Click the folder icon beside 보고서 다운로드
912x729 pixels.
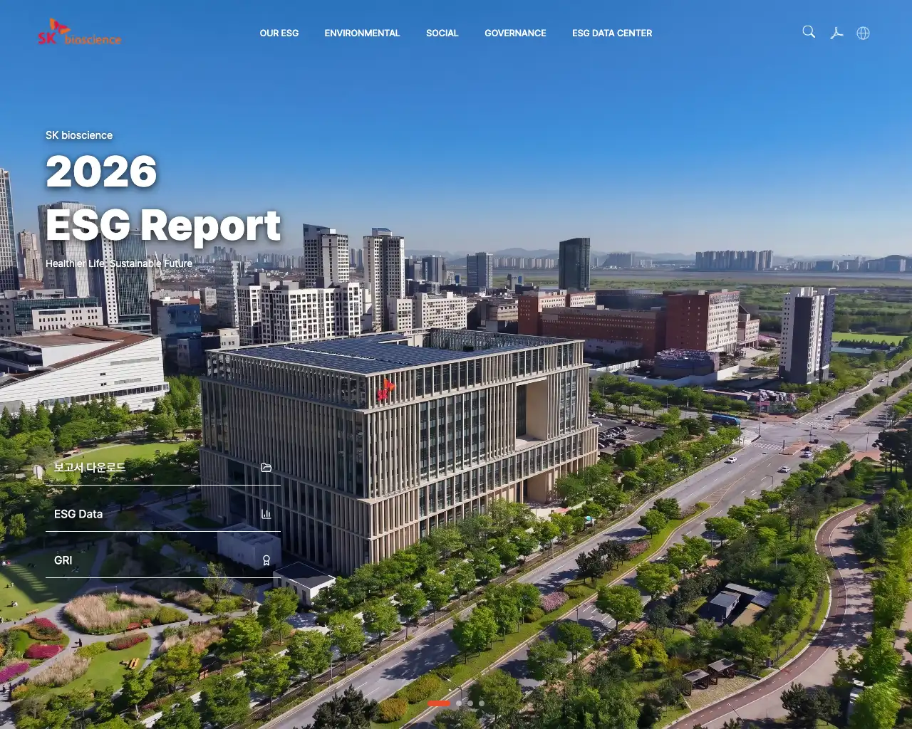point(266,468)
